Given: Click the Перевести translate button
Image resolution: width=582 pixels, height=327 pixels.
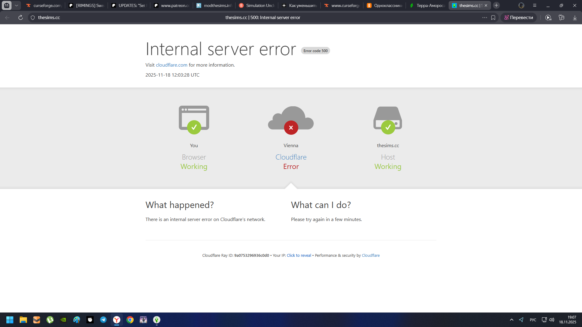Looking at the screenshot, I should [518, 18].
